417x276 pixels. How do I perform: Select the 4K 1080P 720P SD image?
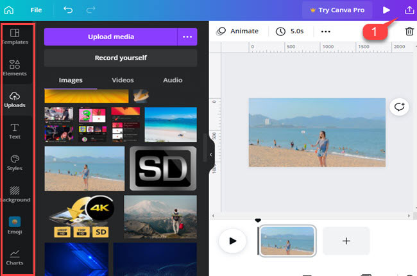click(82, 217)
